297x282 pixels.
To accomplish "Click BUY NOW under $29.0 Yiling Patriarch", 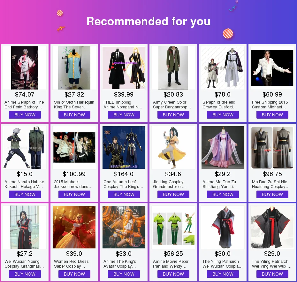I will (272, 274).
